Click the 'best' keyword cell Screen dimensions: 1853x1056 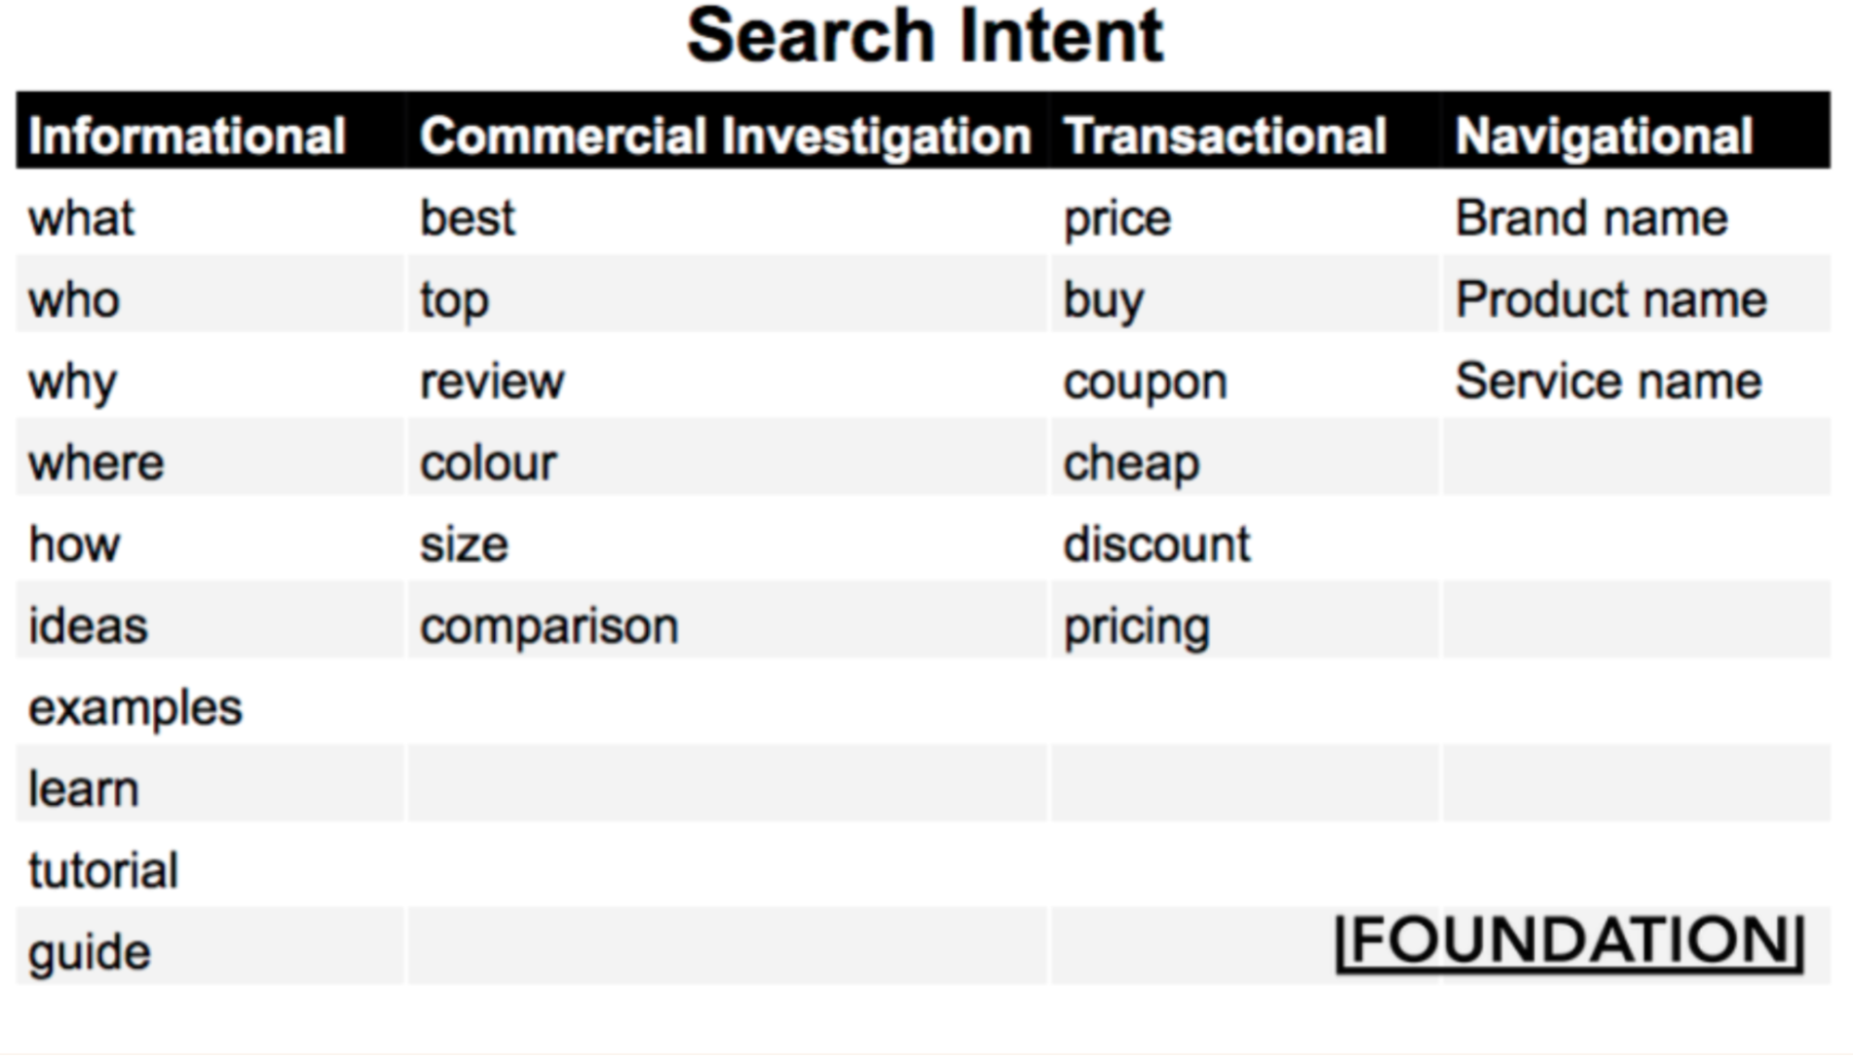(x=467, y=219)
